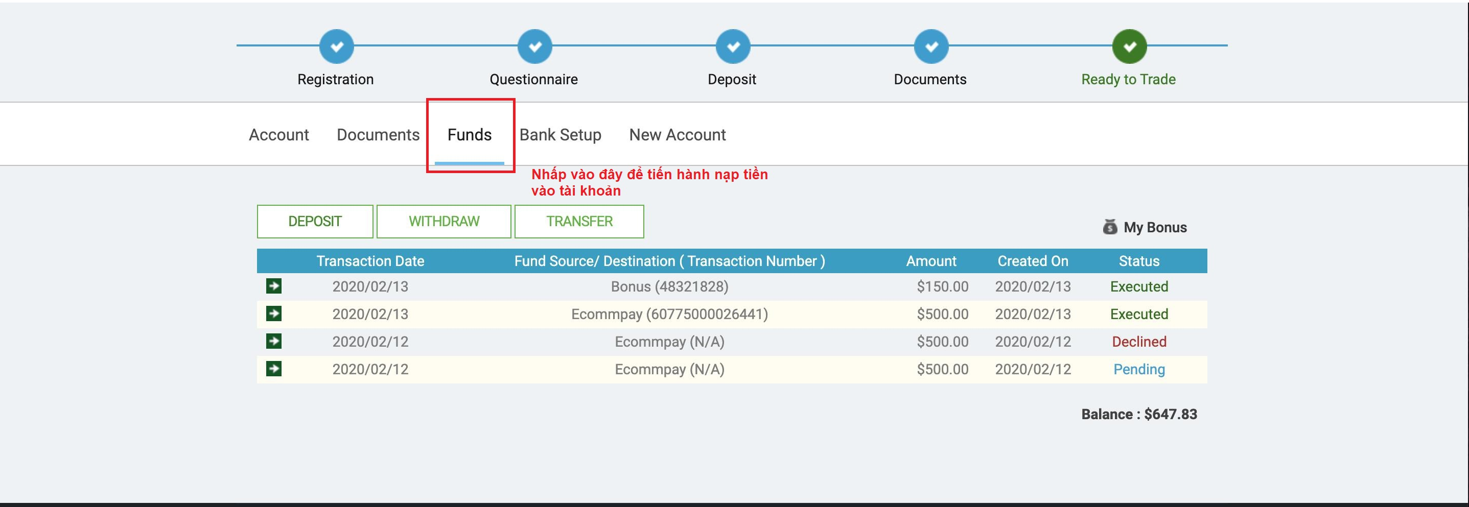Expand the Ecommpay (60775000026441) row arrow
Image resolution: width=1469 pixels, height=507 pixels.
pyautogui.click(x=274, y=313)
